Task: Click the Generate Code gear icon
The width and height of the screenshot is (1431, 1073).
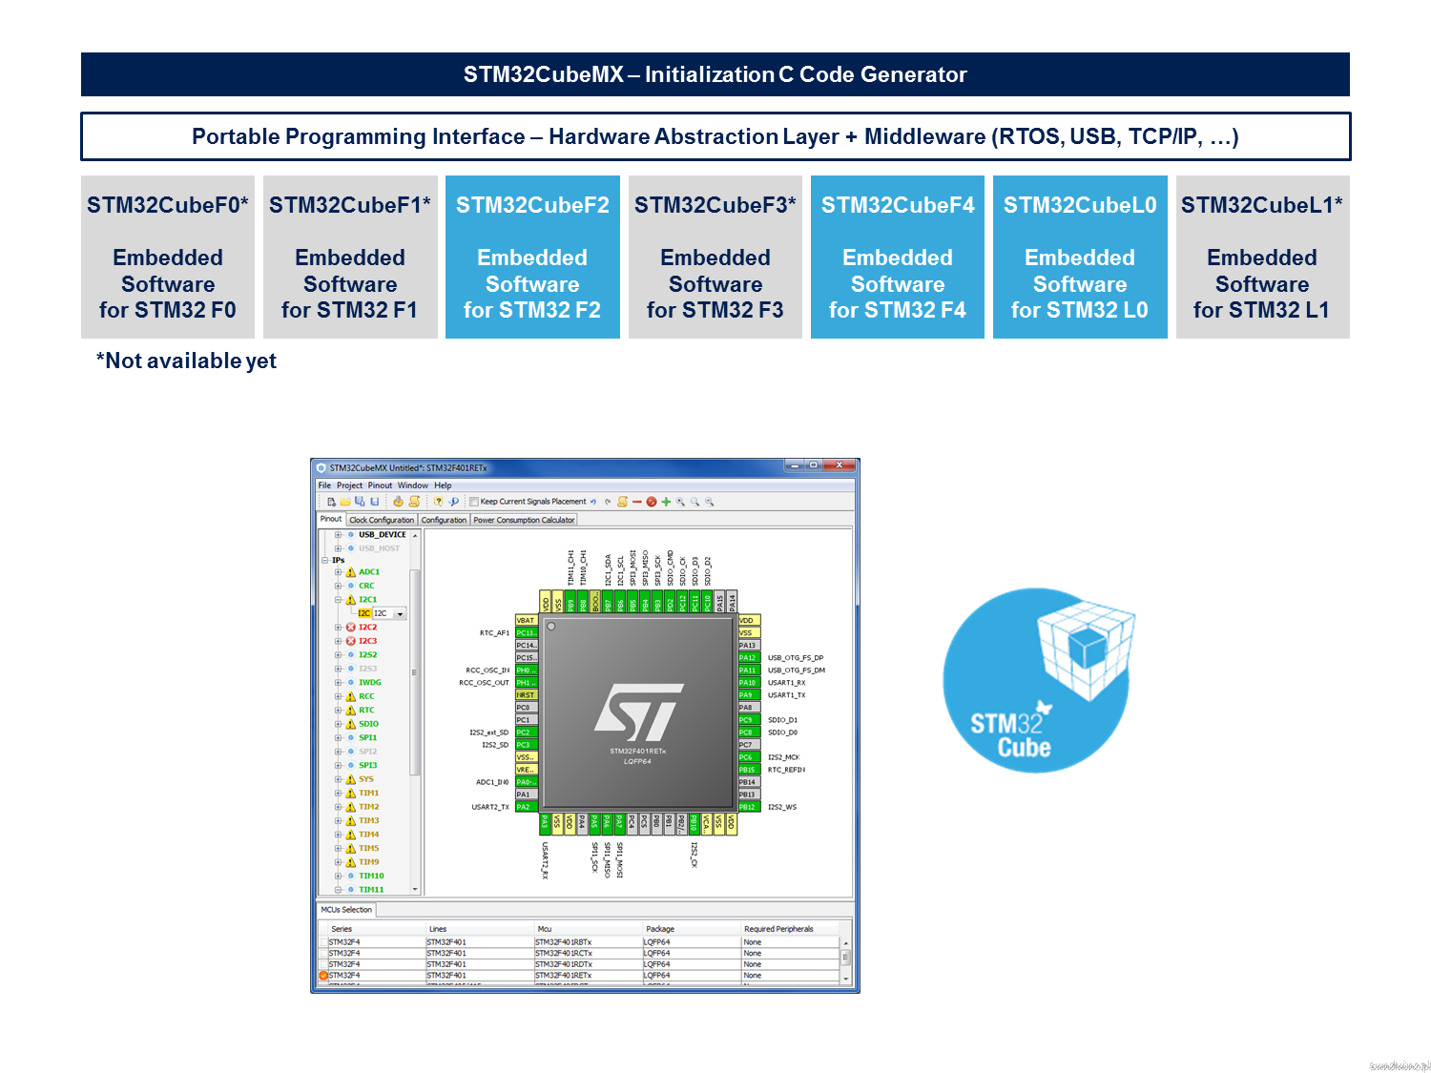Action: (398, 502)
